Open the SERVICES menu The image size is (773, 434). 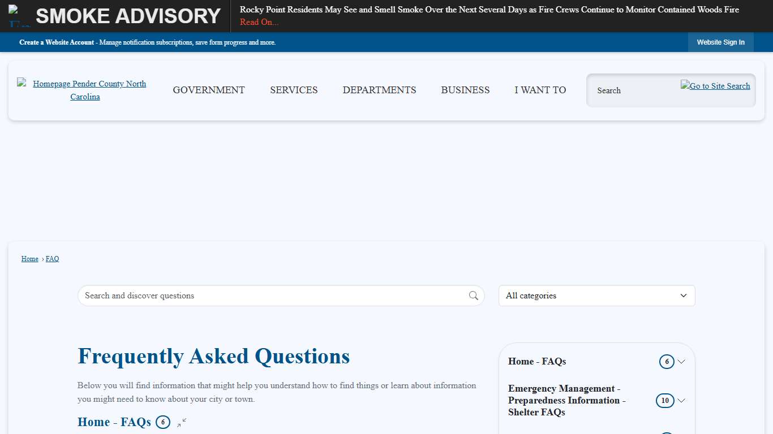[x=294, y=90]
